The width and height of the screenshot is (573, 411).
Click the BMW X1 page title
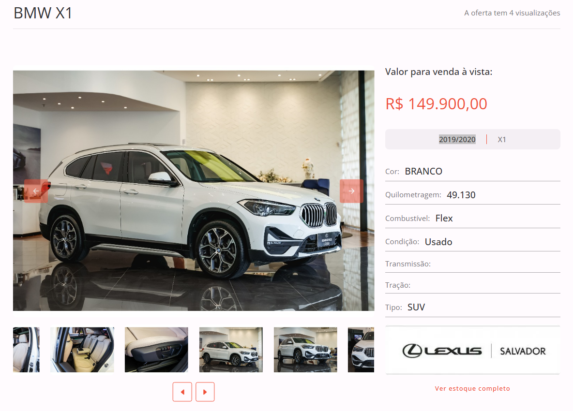43,13
